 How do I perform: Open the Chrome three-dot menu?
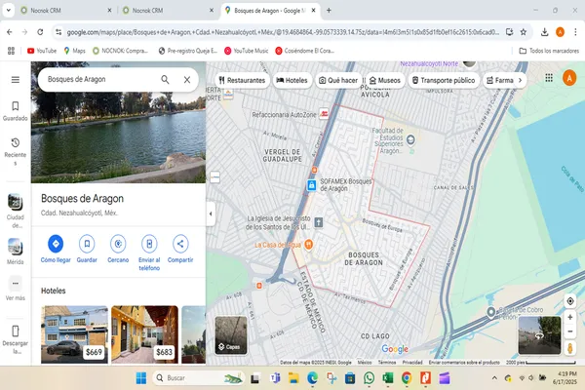pyautogui.click(x=575, y=32)
